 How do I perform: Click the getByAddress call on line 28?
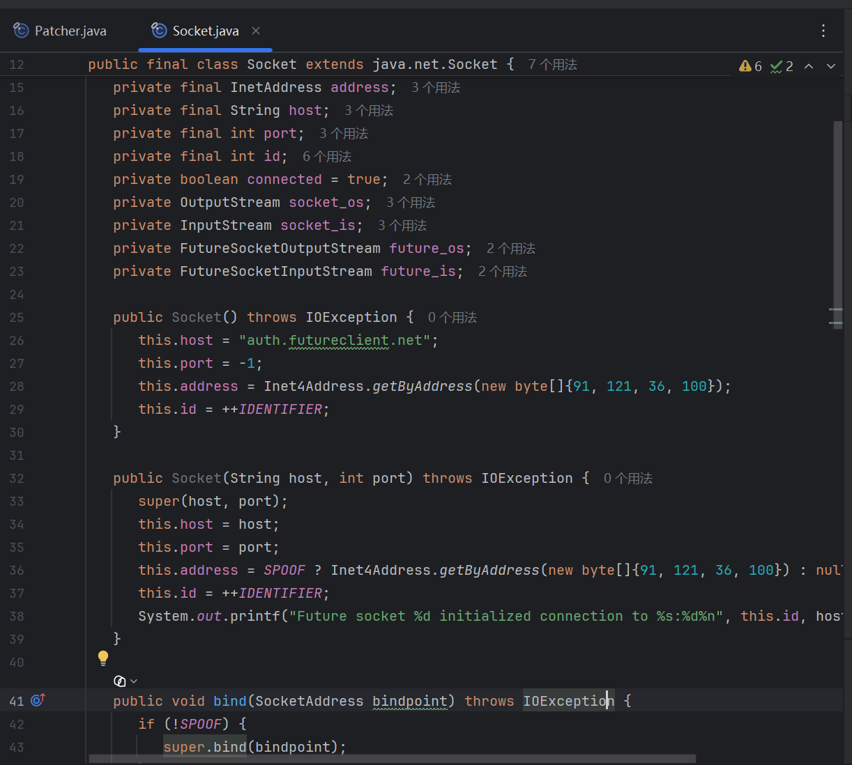click(423, 387)
